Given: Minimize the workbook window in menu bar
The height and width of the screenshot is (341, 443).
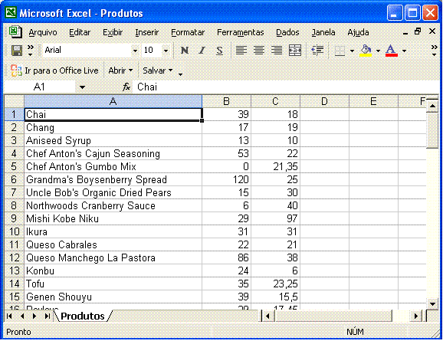Looking at the screenshot, I should click(405, 34).
